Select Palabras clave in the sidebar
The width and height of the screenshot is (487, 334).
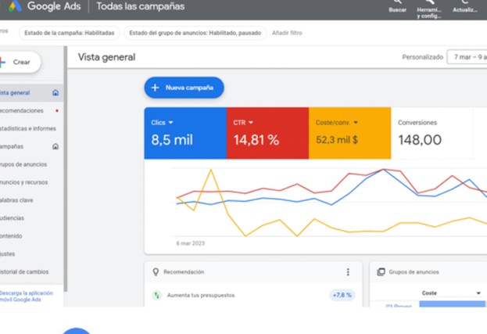click(16, 200)
